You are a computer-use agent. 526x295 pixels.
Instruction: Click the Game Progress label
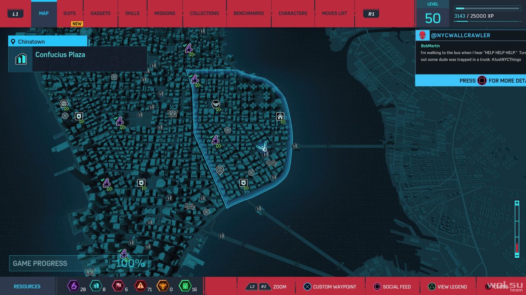(40, 263)
